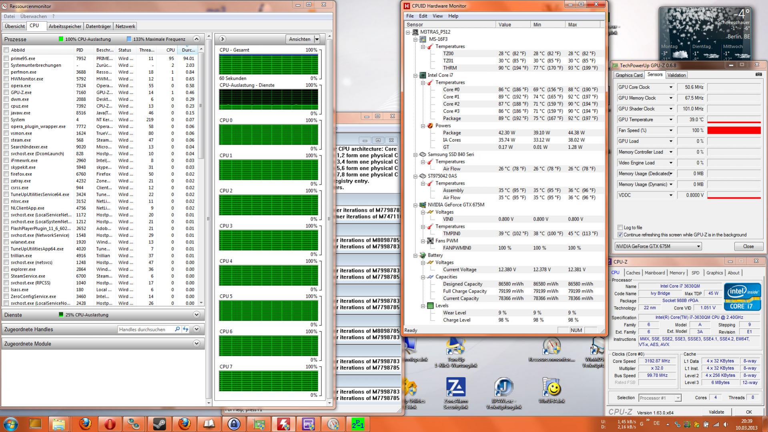Switch to the Graphics Card tab in GPU-Z

[x=629, y=75]
